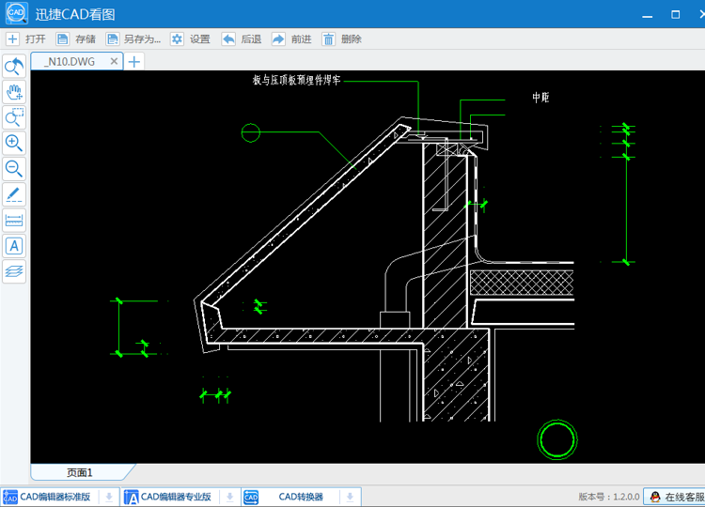
Task: Click the 板与压顶板预埋件焊牢 annotation text
Action: click(296, 81)
